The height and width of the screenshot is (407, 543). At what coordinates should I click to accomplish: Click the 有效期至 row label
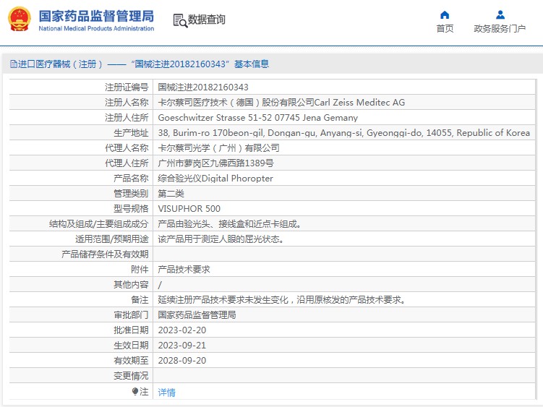coord(131,361)
